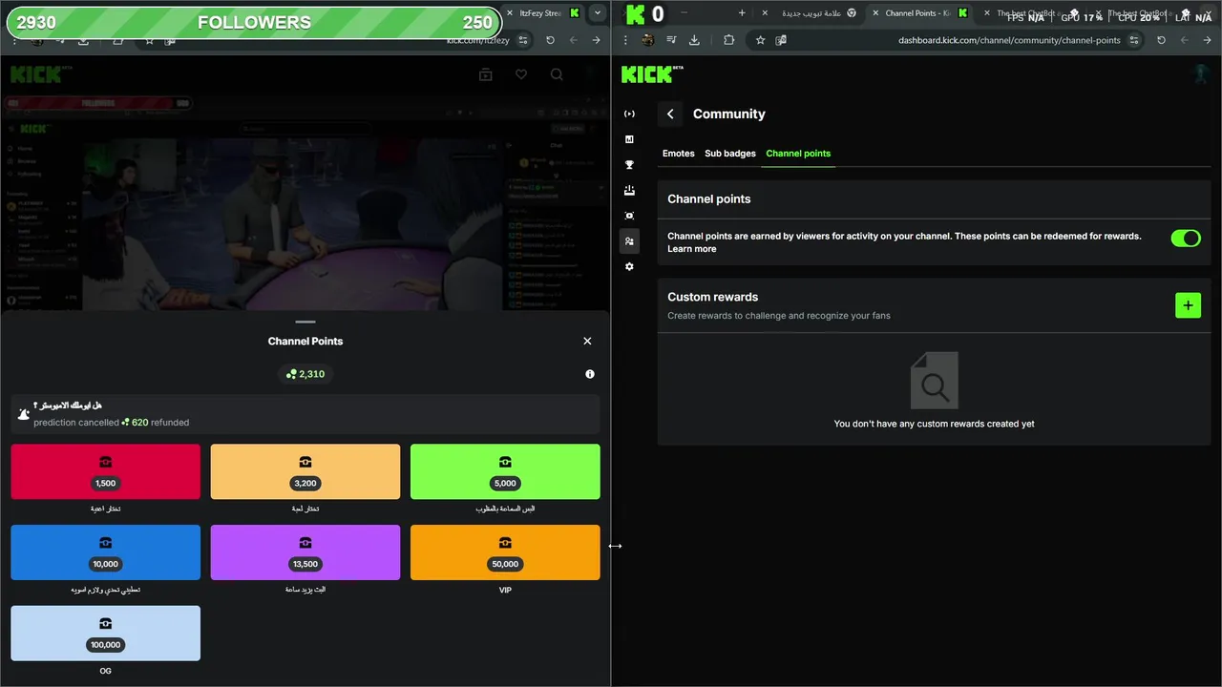Click the Channel Points panel drag handle
1222x687 pixels.
(x=305, y=323)
